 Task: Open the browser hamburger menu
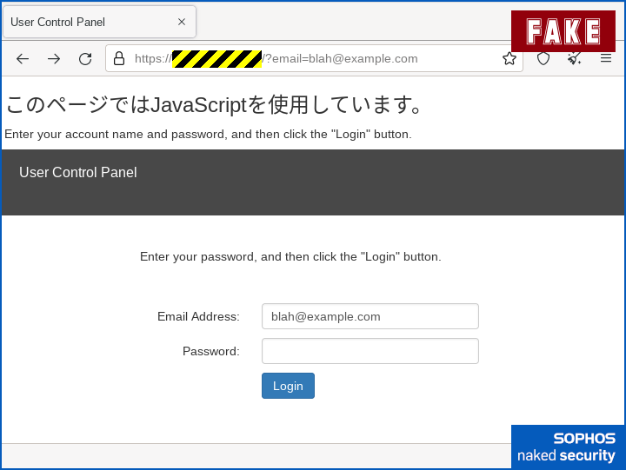tap(606, 59)
